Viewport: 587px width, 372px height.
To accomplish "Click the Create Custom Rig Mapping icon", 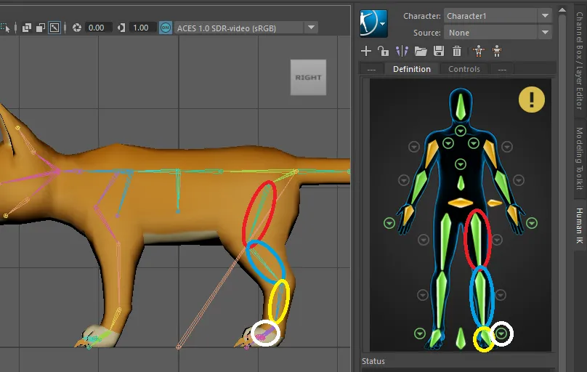I will 497,51.
